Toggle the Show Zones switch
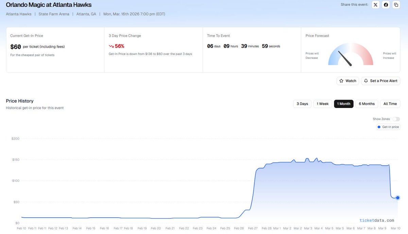 coord(396,119)
